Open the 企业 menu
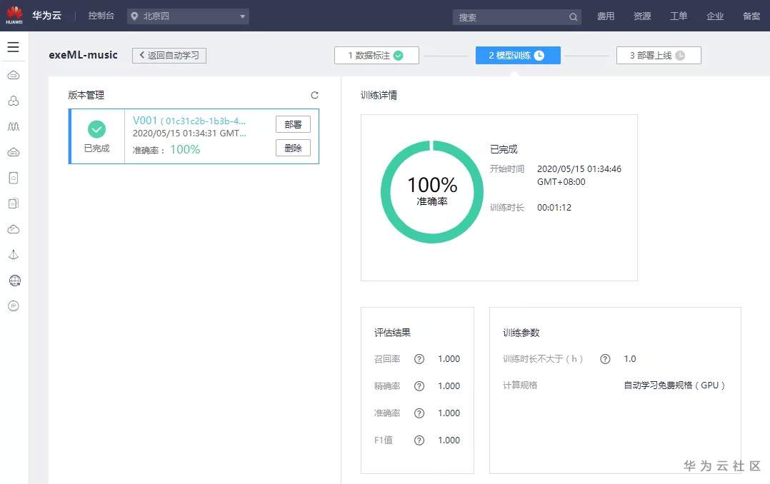The image size is (770, 484). pos(714,16)
